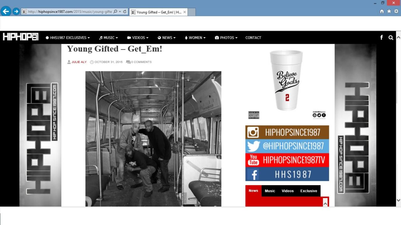Image resolution: width=401 pixels, height=225 pixels.
Task: Expand the Videos dropdown menu
Action: pos(138,38)
